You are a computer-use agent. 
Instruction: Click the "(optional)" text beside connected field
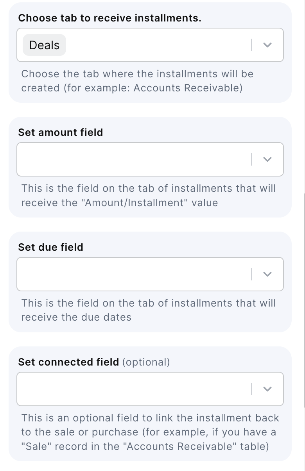[x=146, y=362]
